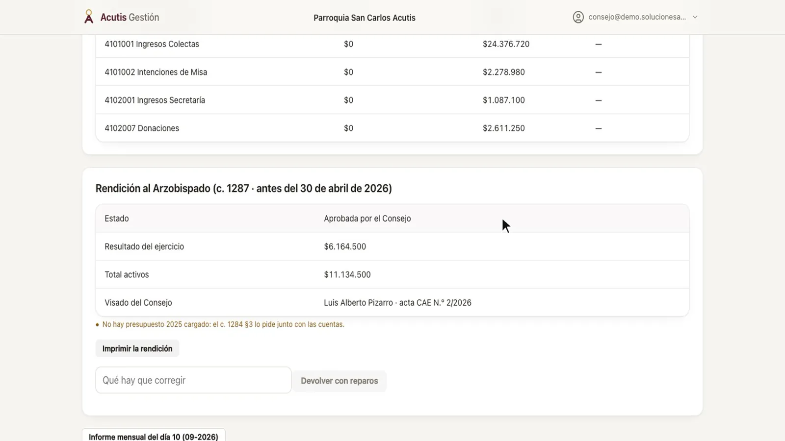Viewport: 785px width, 441px height.
Task: Click the Visado del Consejo label
Action: (138, 303)
